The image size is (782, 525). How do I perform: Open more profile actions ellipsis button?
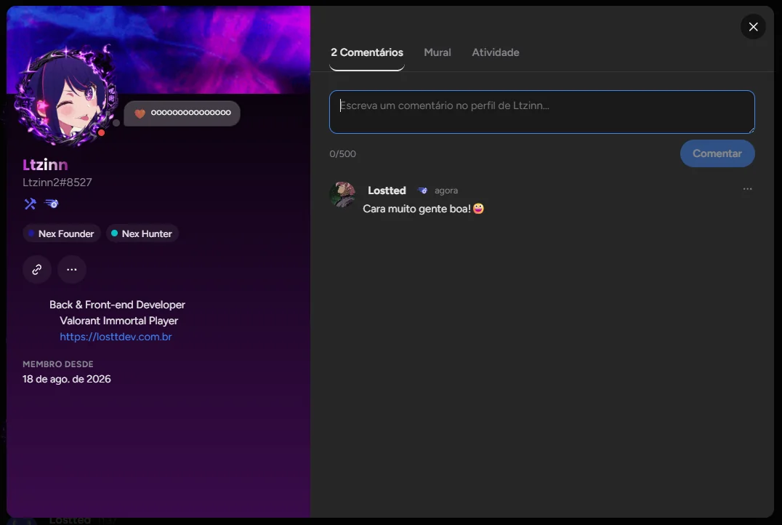[72, 270]
